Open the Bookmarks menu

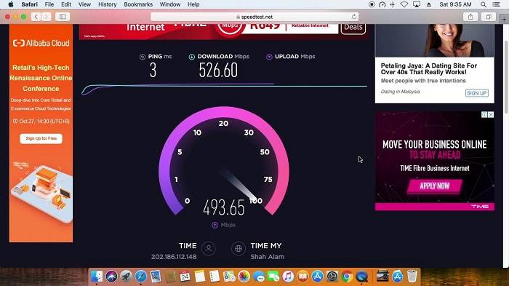tap(138, 4)
